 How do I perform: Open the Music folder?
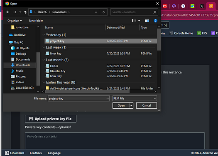(17, 71)
